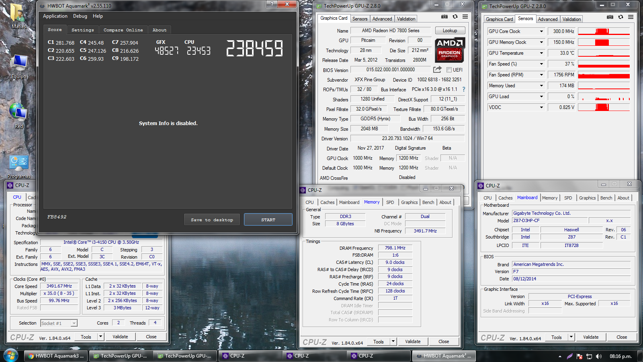Switch to Compare Online tab in Aquamark

tap(123, 30)
